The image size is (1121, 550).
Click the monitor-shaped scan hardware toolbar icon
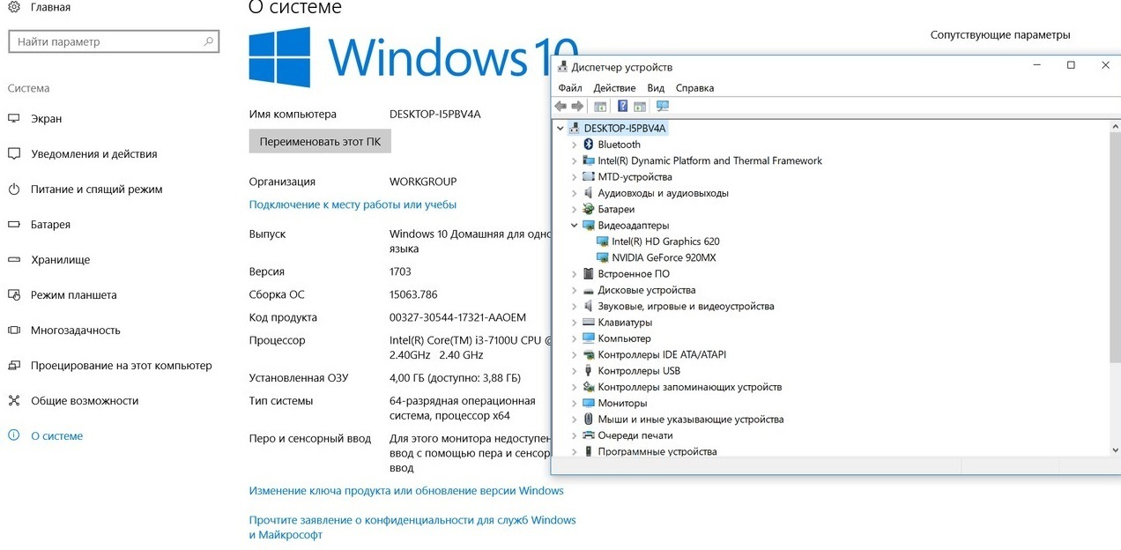click(x=663, y=106)
